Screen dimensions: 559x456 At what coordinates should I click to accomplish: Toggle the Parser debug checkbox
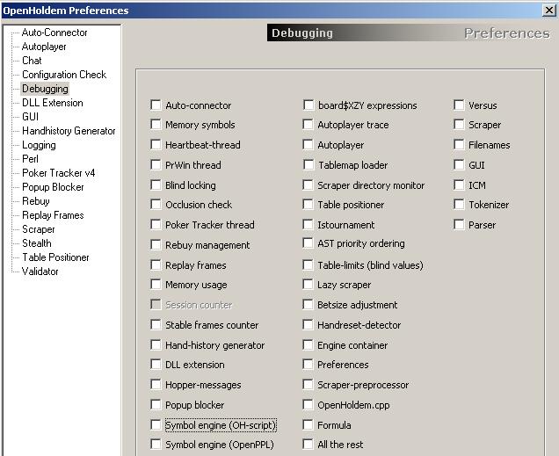point(459,225)
